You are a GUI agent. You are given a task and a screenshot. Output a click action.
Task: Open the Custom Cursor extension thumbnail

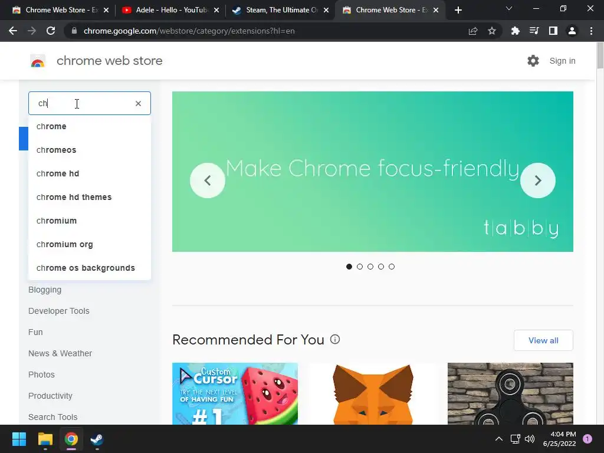[235, 393]
